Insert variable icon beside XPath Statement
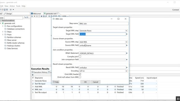The width and height of the screenshot is (180, 101). pos(127,53)
